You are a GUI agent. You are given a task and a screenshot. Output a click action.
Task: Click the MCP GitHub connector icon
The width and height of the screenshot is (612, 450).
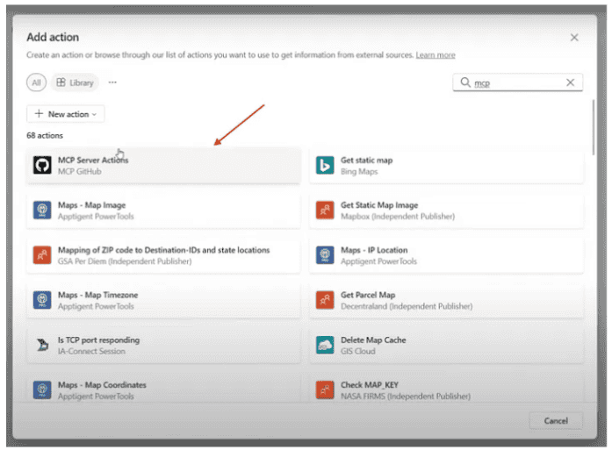point(42,165)
